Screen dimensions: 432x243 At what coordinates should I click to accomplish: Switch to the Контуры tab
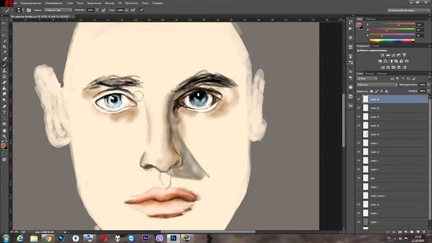[382, 74]
